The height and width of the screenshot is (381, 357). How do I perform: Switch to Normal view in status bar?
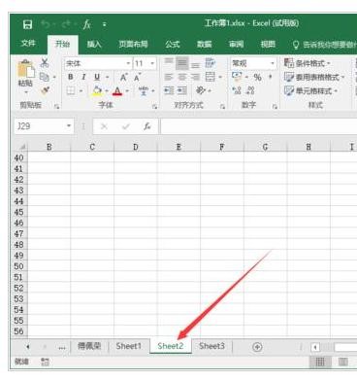pyautogui.click(x=320, y=362)
